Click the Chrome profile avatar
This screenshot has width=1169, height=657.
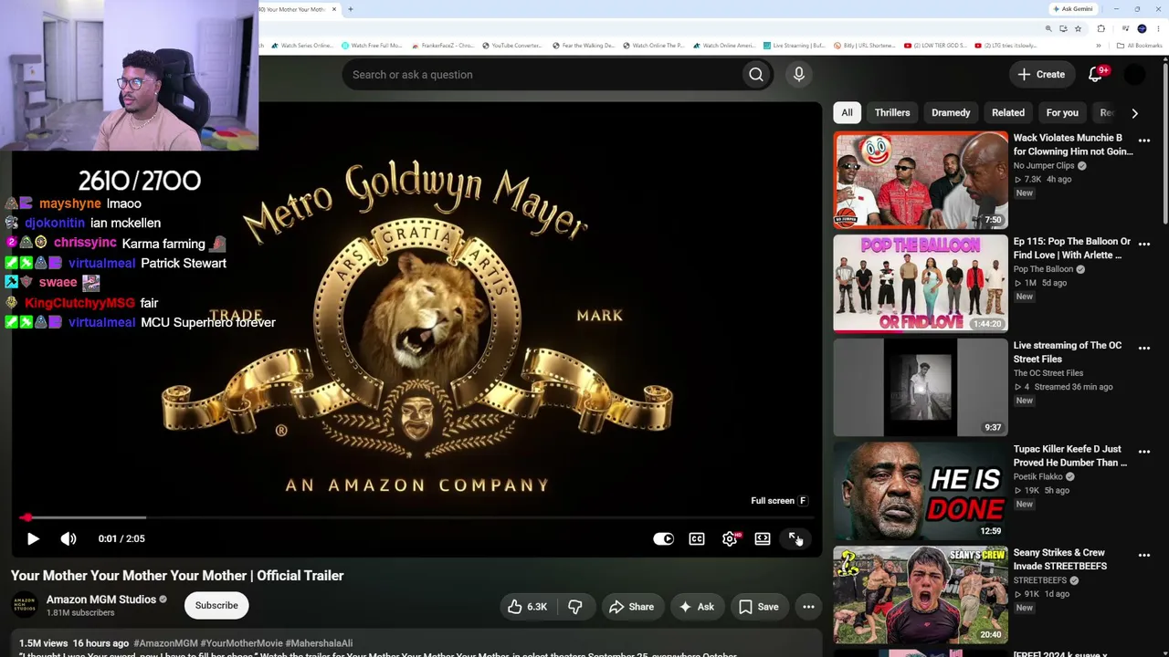tap(1142, 28)
